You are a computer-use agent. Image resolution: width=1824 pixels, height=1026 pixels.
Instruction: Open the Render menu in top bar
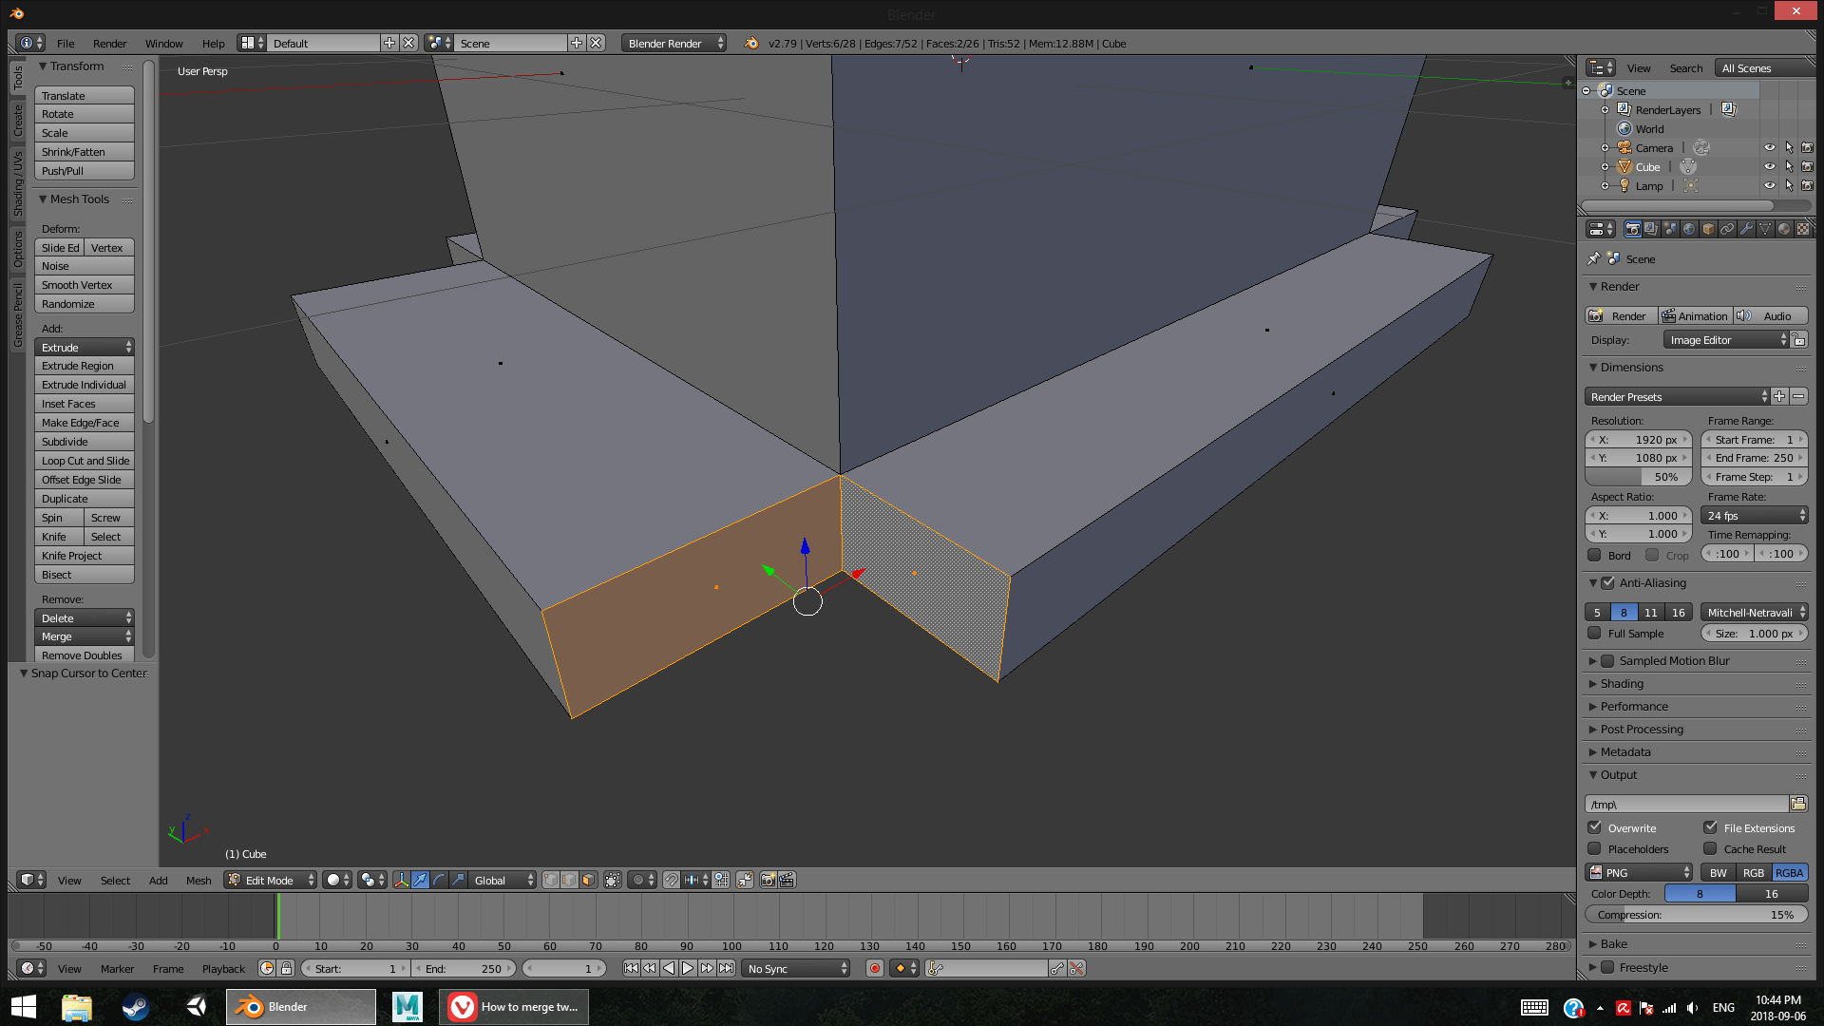pyautogui.click(x=109, y=44)
